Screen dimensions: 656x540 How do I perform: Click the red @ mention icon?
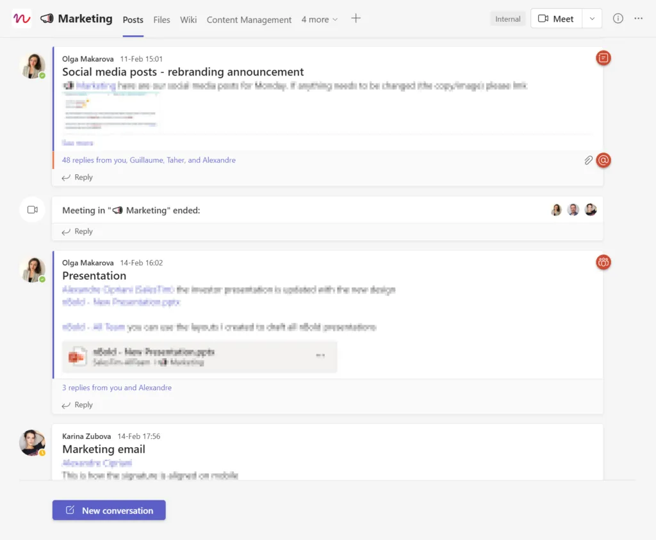[x=603, y=160]
